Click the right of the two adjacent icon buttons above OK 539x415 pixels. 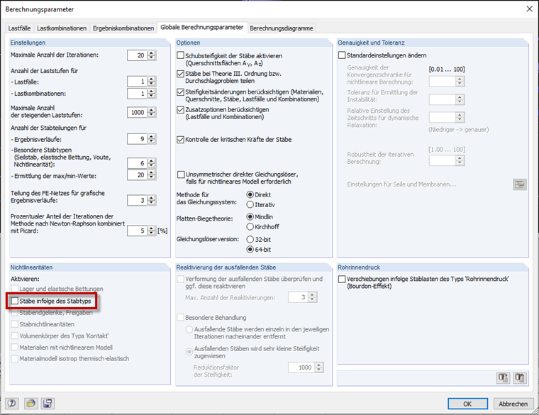point(520,378)
